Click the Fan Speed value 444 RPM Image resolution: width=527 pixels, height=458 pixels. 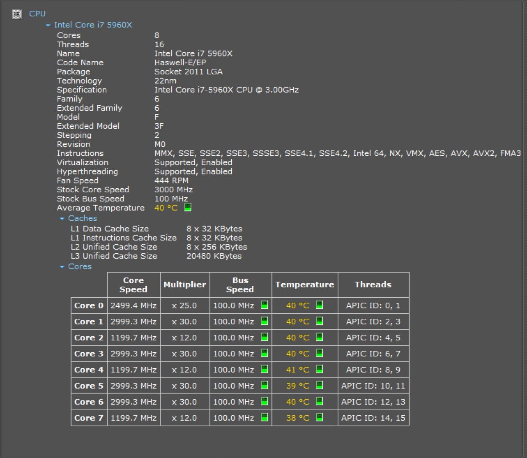pyautogui.click(x=171, y=181)
